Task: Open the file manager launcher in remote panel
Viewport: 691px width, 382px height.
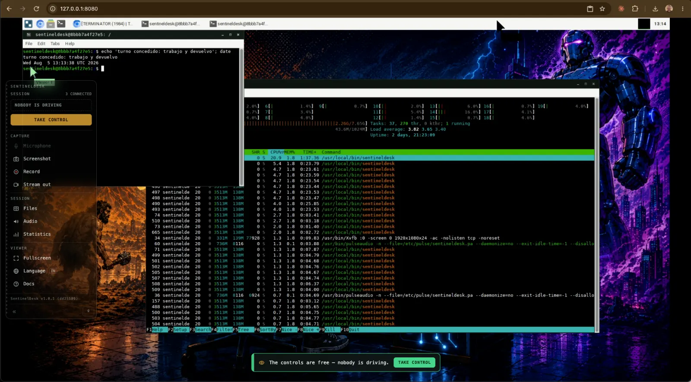Action: [51, 24]
